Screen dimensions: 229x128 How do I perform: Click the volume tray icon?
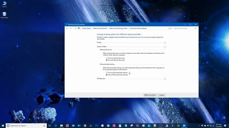coord(213,126)
